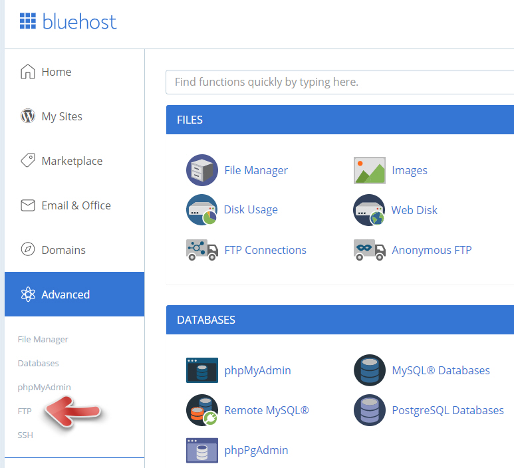Open Marketplace from the sidebar
This screenshot has height=468, width=514.
[x=74, y=161]
